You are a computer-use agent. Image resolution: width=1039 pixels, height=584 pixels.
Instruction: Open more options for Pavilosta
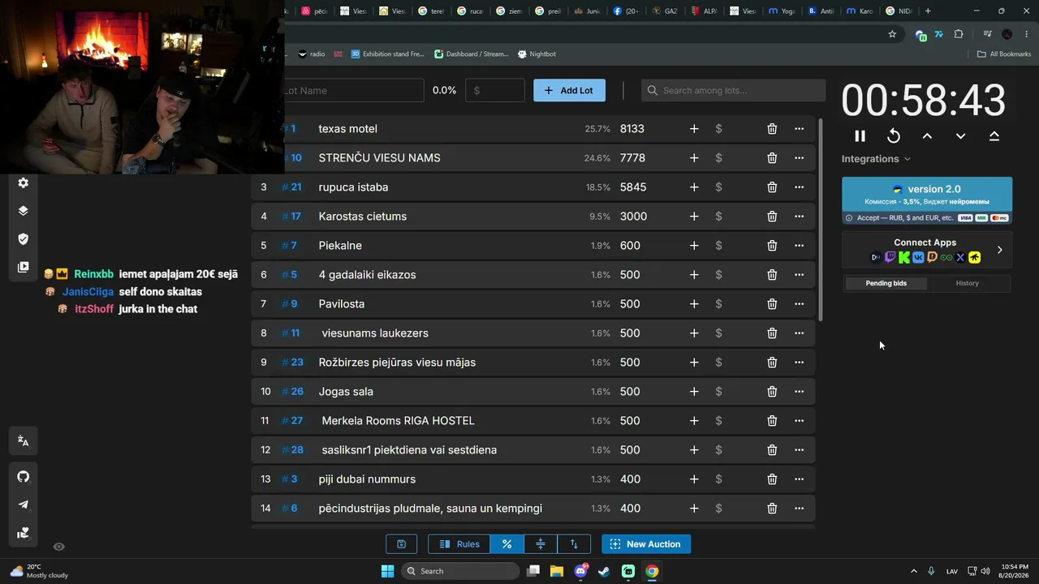click(x=799, y=304)
